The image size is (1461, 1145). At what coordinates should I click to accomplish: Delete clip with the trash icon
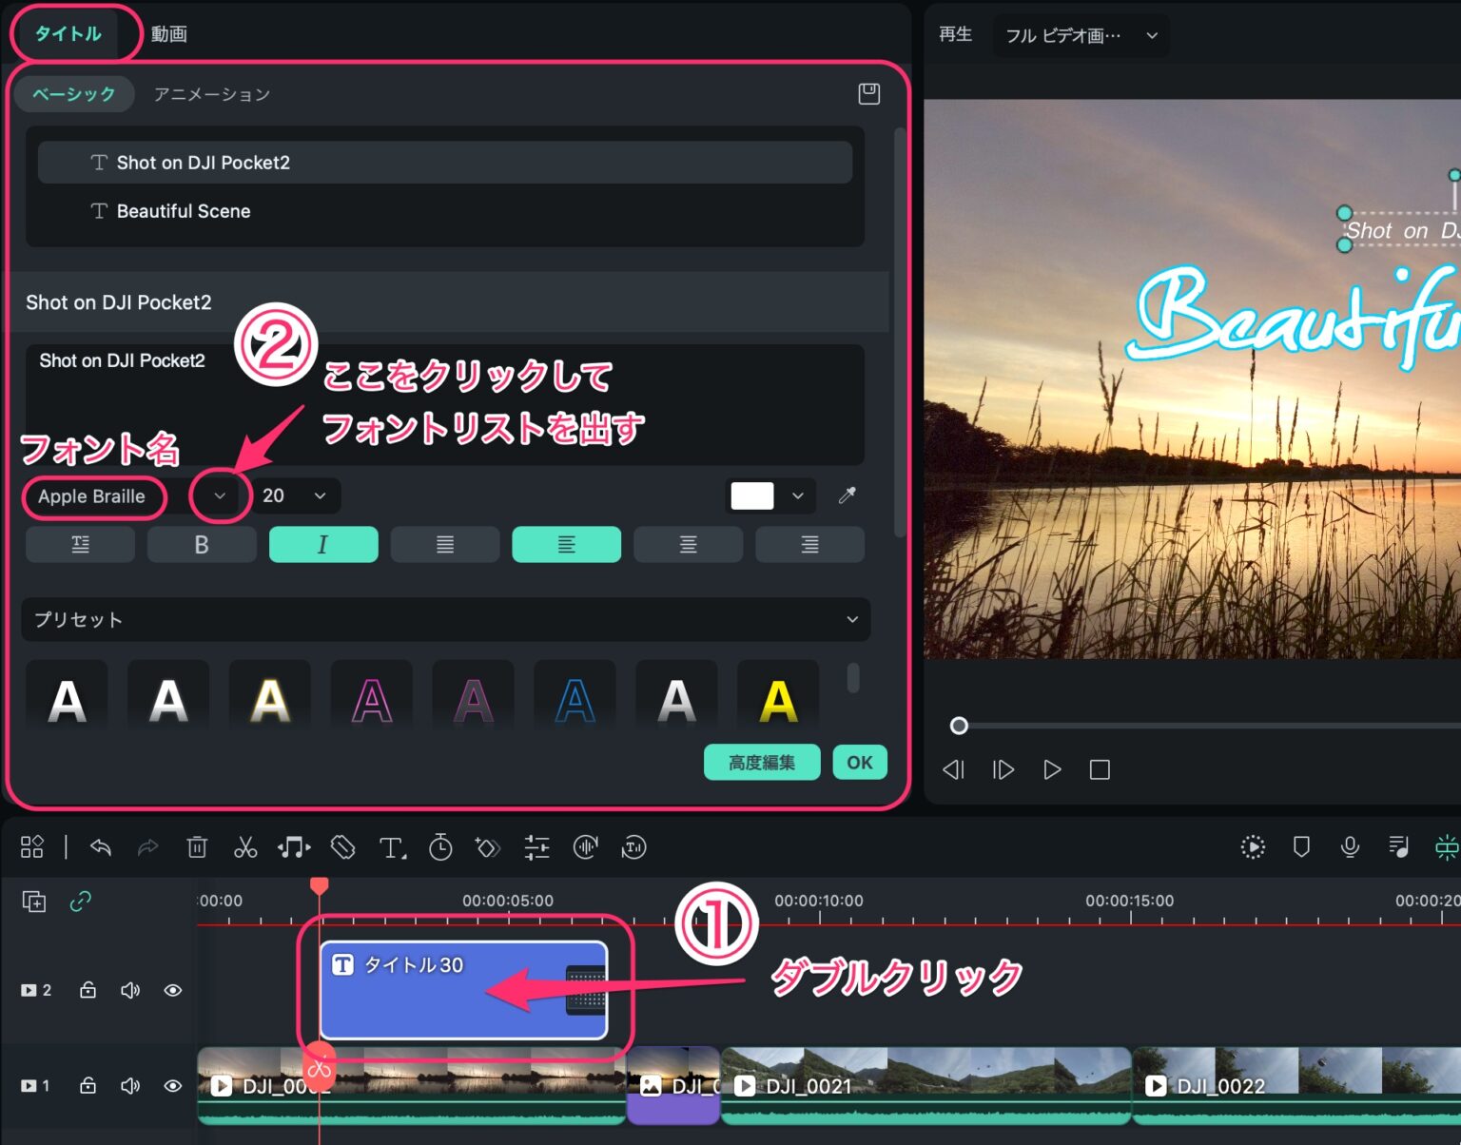pos(197,846)
